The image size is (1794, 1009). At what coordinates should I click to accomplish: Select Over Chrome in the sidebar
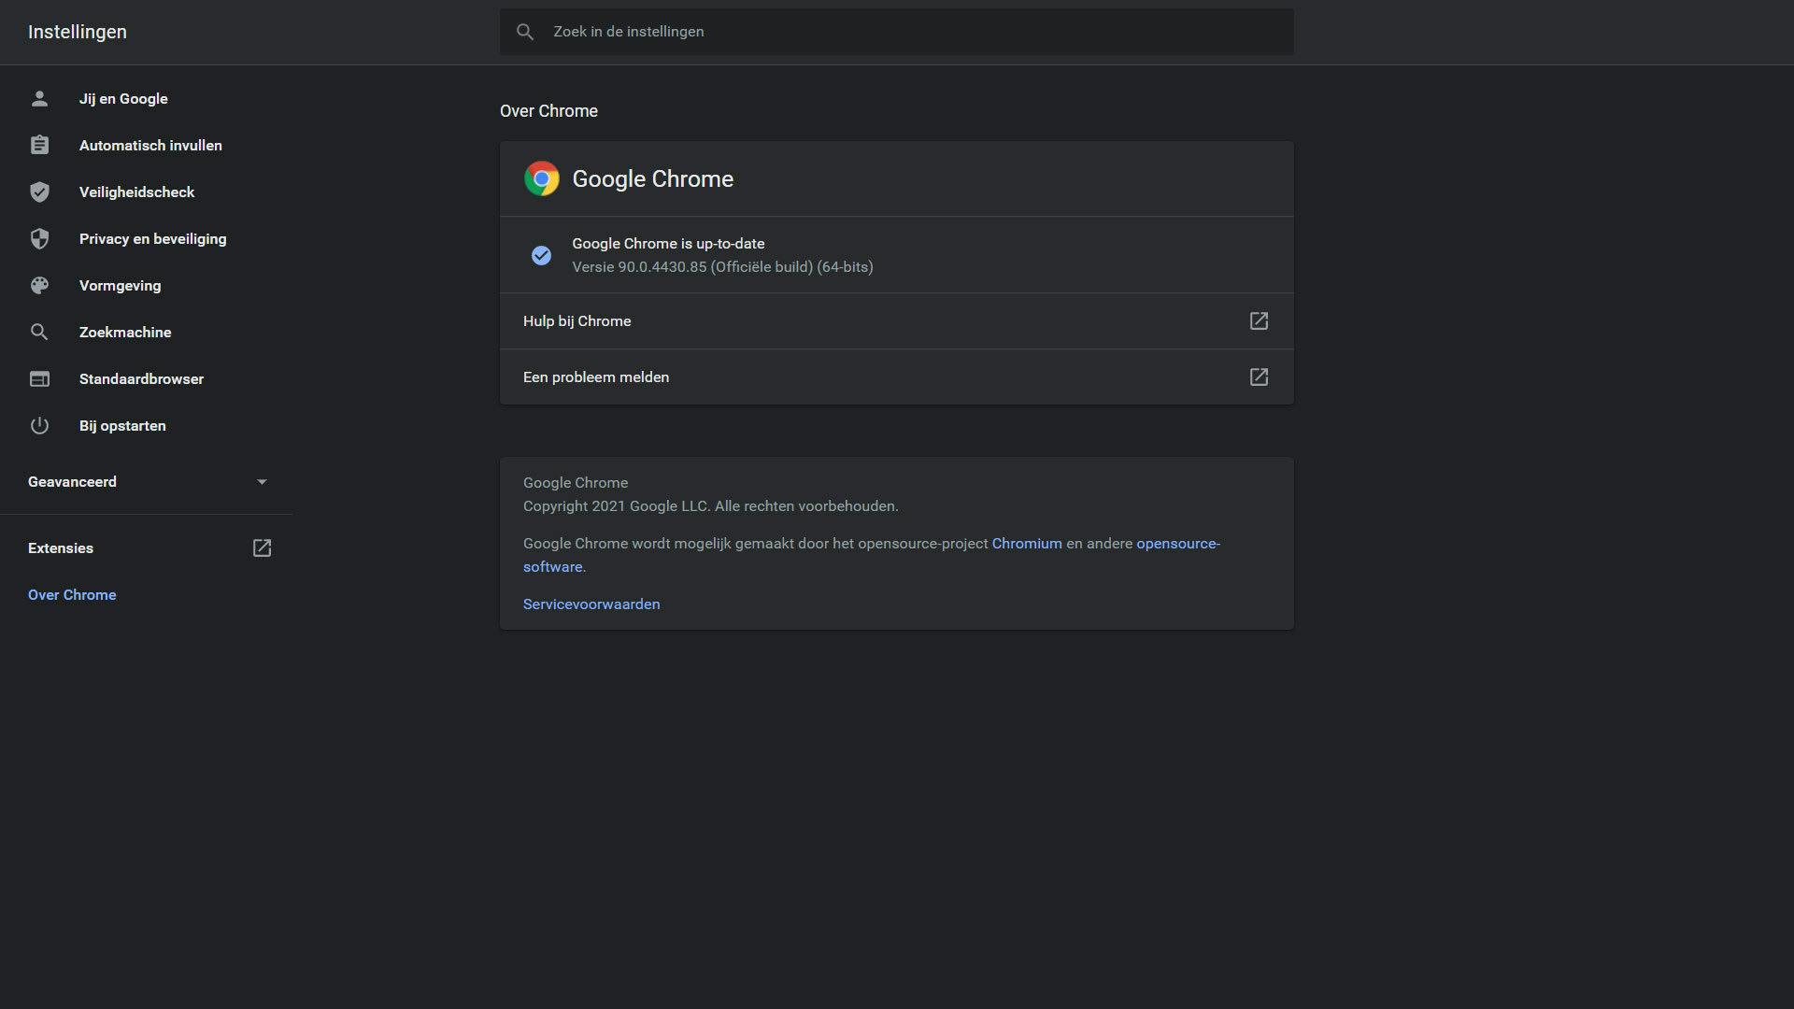tap(72, 595)
